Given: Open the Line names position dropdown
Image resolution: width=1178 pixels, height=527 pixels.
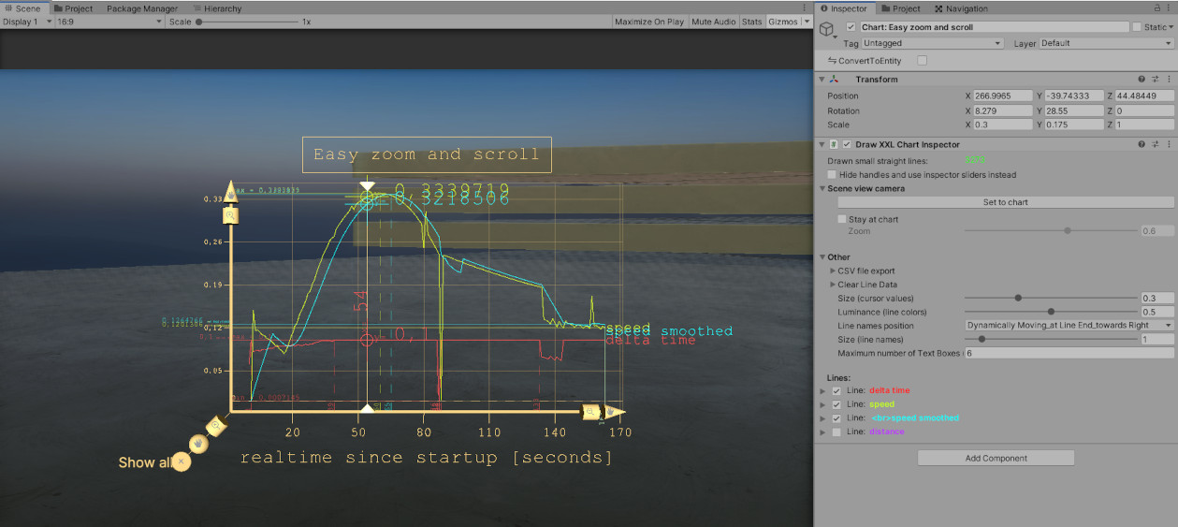Looking at the screenshot, I should [x=1069, y=326].
